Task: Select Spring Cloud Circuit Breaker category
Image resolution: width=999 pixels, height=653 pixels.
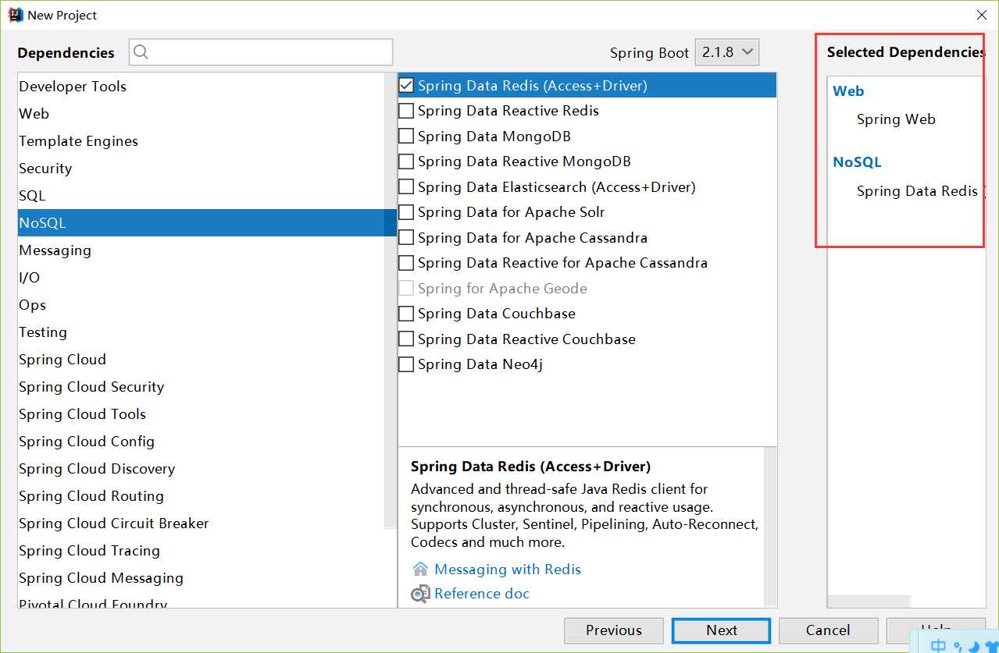Action: point(202,523)
